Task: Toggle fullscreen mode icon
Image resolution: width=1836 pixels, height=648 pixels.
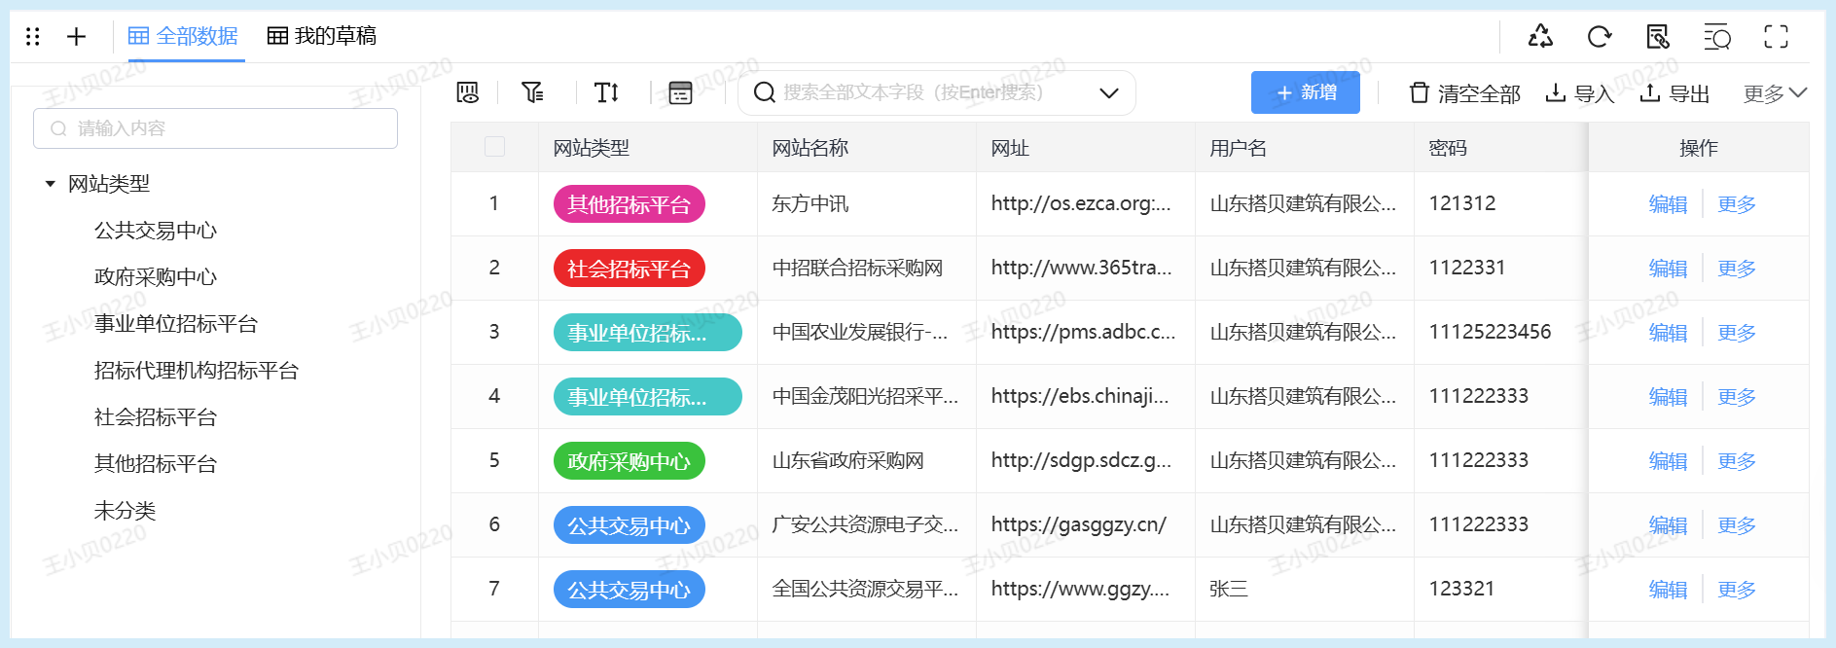Action: tap(1777, 37)
